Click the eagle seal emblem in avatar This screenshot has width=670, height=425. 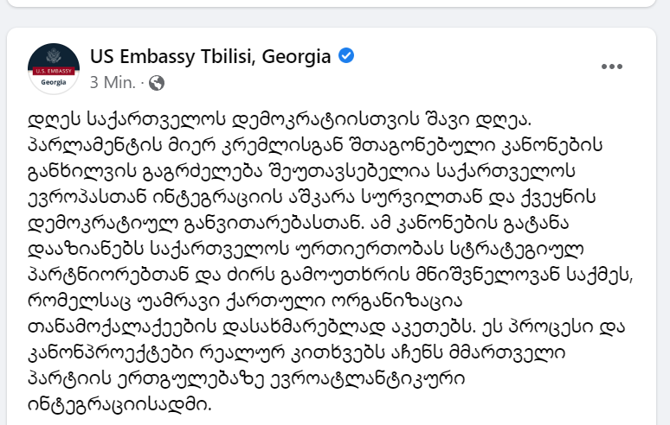pyautogui.click(x=54, y=56)
